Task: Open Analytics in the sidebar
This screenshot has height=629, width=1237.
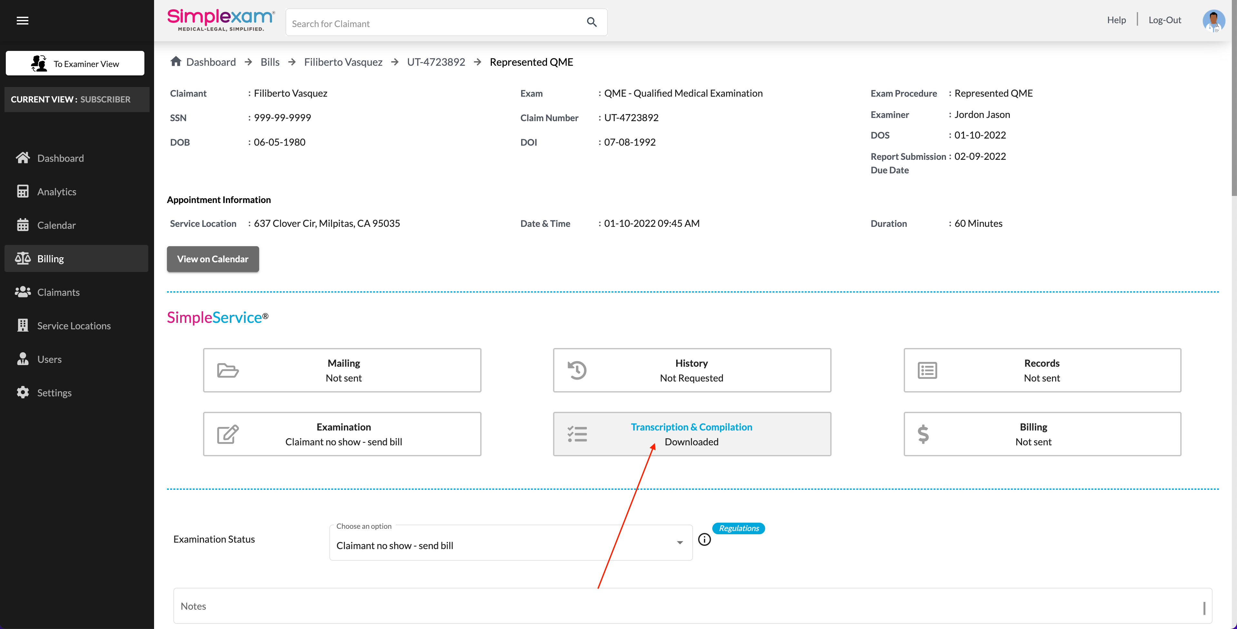Action: (57, 192)
